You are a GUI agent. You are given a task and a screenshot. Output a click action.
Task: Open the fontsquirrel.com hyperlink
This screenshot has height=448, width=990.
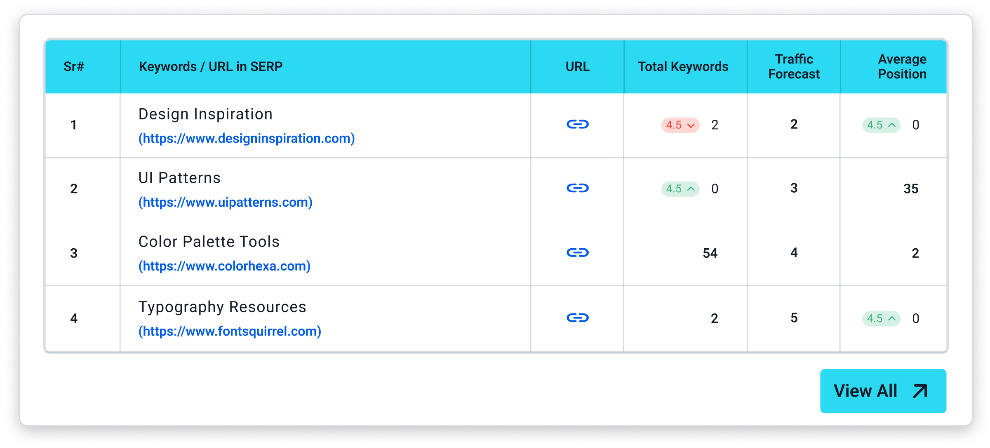230,331
